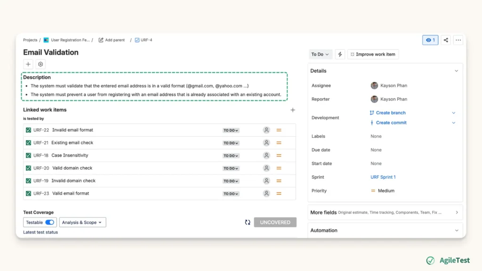The image size is (482, 271).
Task: Click Add parent in breadcrumb
Action: [112, 40]
